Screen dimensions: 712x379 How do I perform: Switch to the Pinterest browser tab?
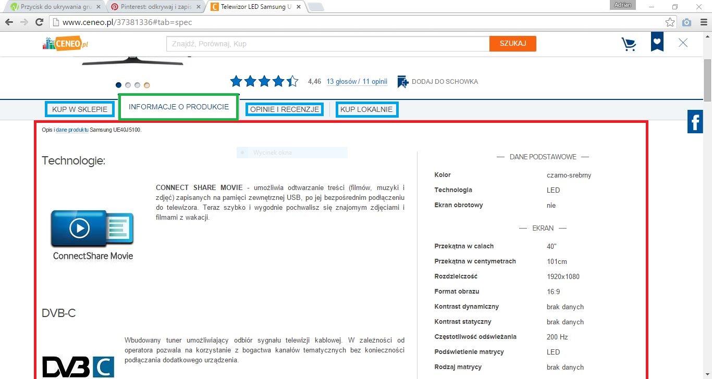(x=155, y=7)
